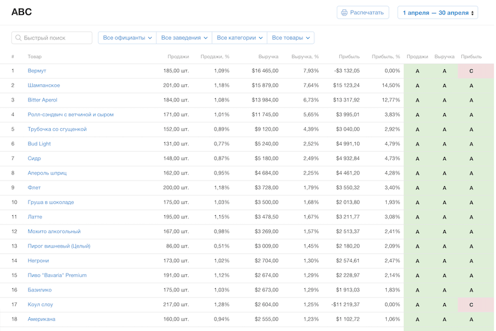Open the Все категории filter dropdown

pyautogui.click(x=239, y=38)
